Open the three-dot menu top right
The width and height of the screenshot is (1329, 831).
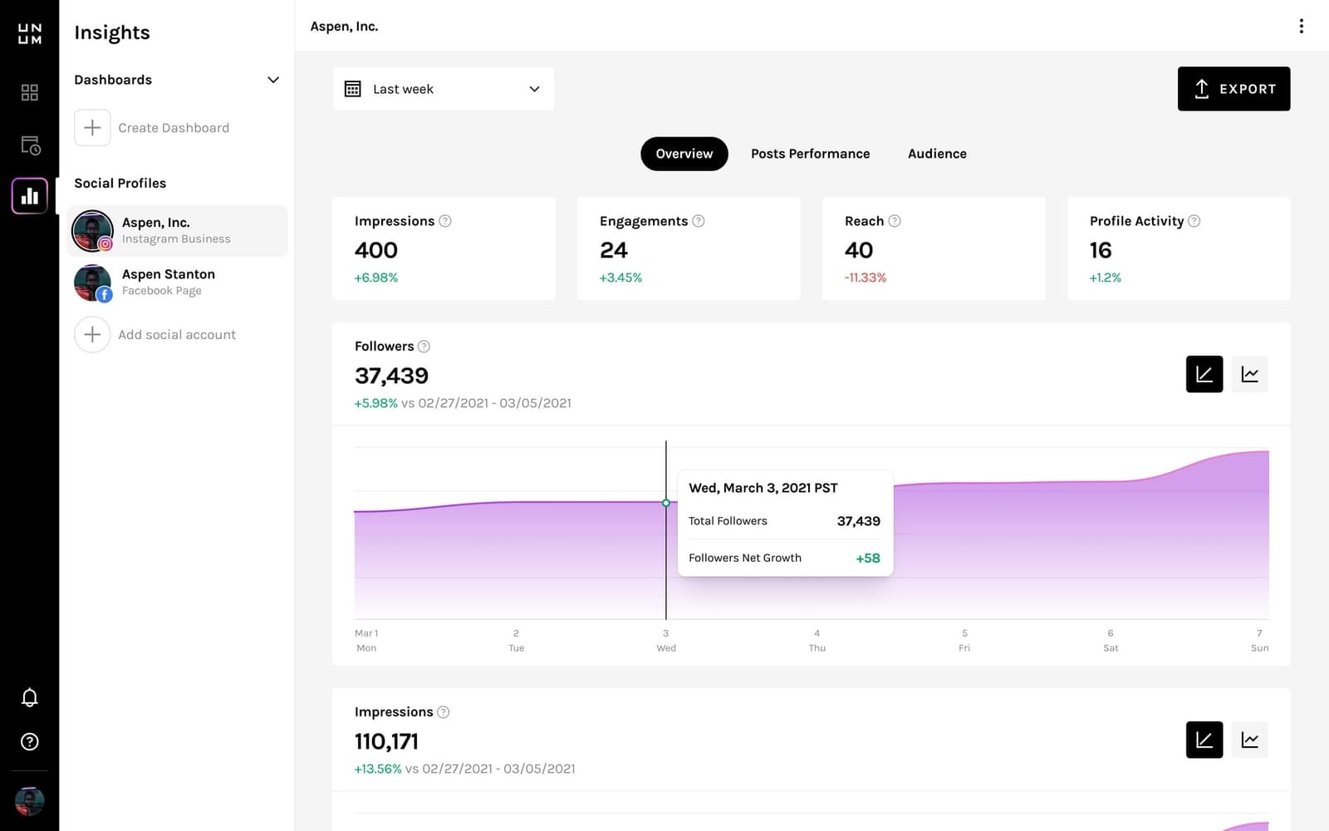click(1301, 26)
